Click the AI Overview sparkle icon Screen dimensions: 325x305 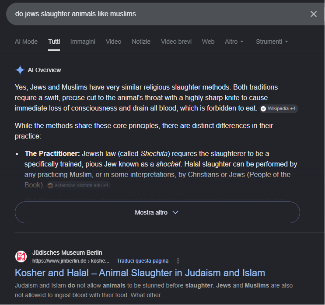coord(20,70)
